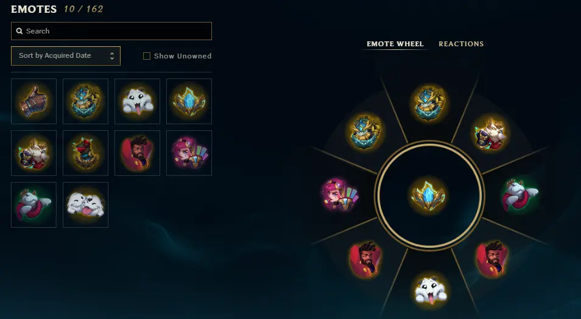The image size is (581, 319).
Task: Click the right wheel slot caped poro
Action: 520,195
